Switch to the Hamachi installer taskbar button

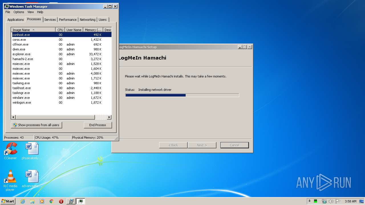pos(71,201)
